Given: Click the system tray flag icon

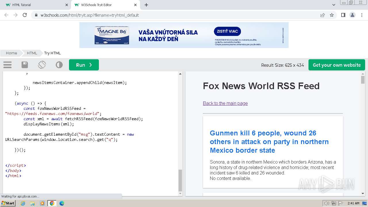Looking at the screenshot, I should point(341,203).
